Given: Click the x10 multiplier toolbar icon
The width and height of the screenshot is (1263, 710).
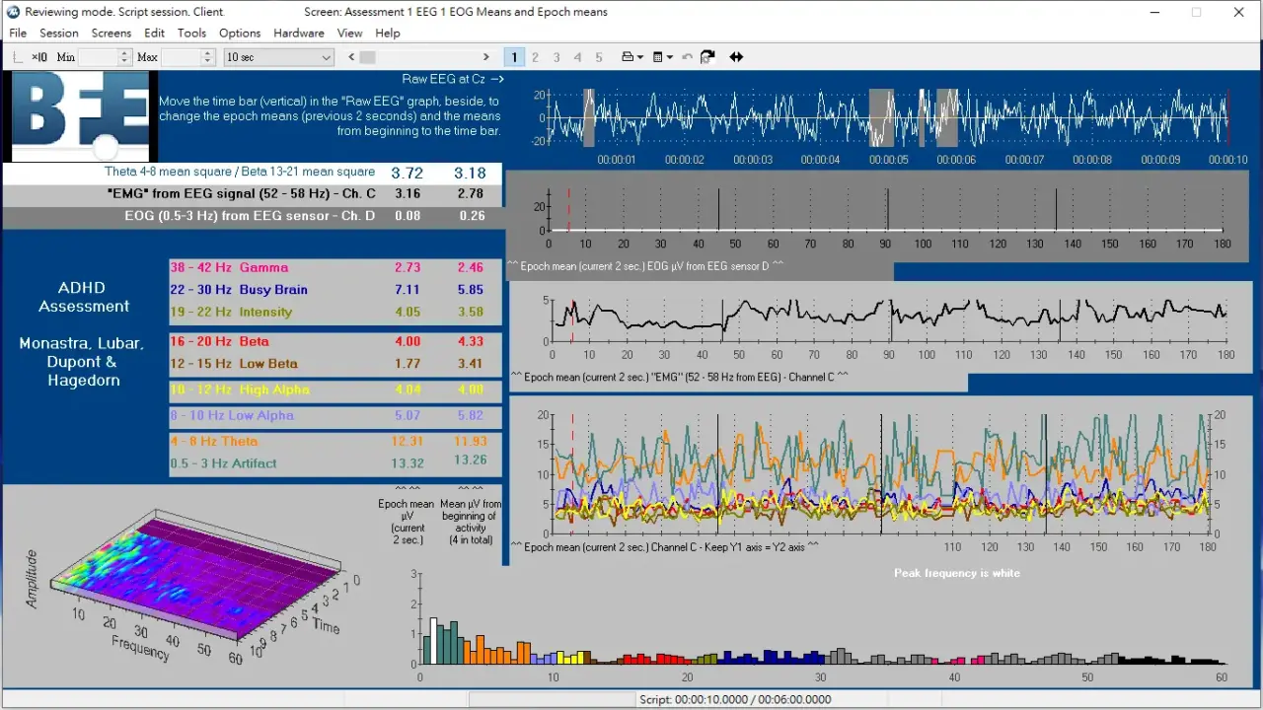Looking at the screenshot, I should pos(39,57).
